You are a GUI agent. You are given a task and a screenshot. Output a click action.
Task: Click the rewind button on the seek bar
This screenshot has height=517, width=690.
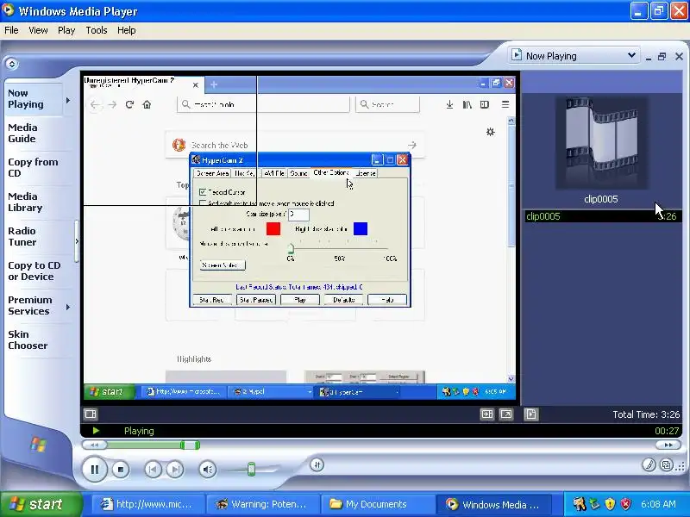95,445
